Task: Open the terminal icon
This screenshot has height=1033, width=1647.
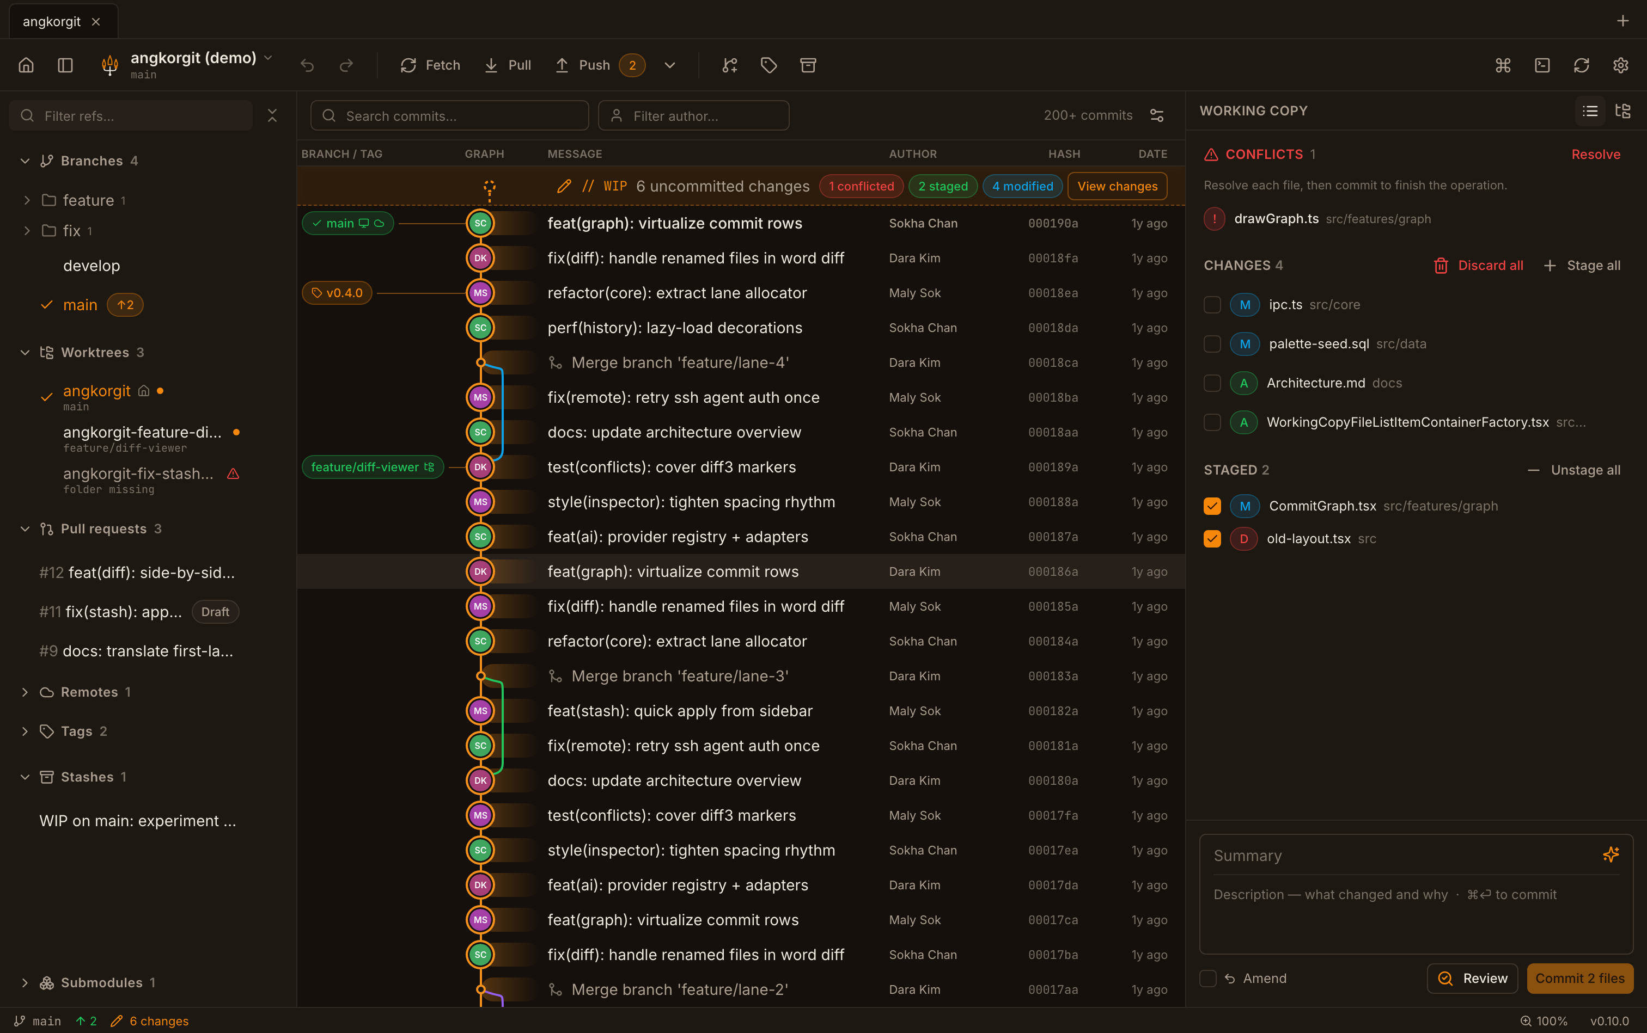Action: tap(1542, 65)
